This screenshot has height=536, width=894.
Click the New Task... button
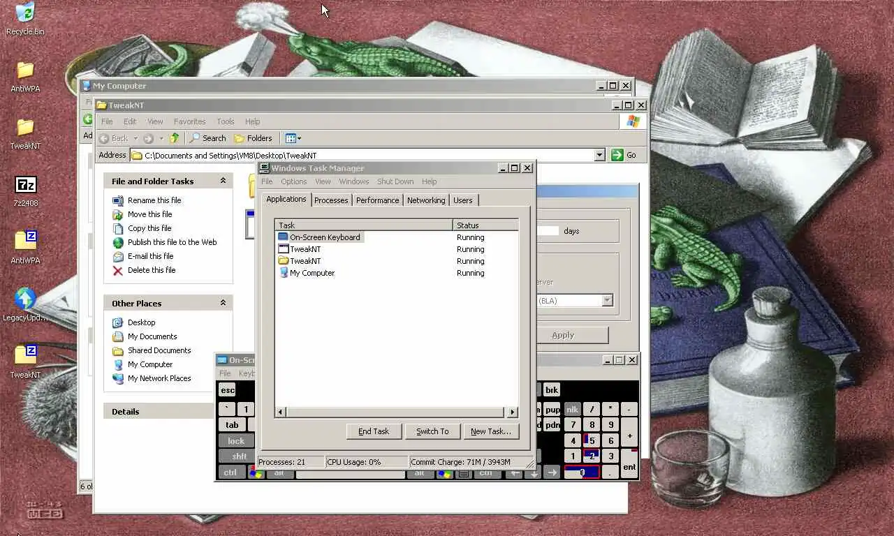tap(491, 431)
